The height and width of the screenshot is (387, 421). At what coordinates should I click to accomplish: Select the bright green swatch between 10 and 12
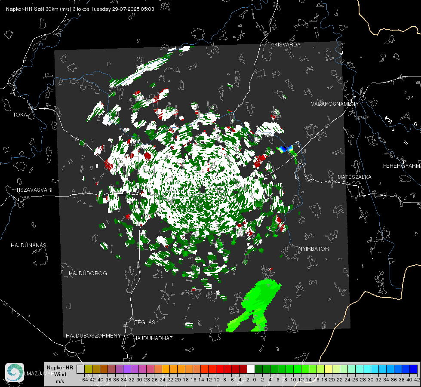pos(297,369)
